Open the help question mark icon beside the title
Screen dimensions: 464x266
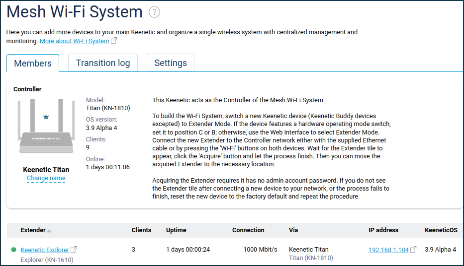(154, 12)
